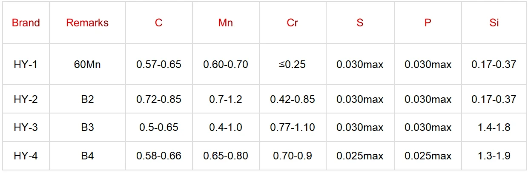Viewport: 528px width, 173px height.
Task: Click the 0.7-1.2 manganese value
Action: point(226,99)
